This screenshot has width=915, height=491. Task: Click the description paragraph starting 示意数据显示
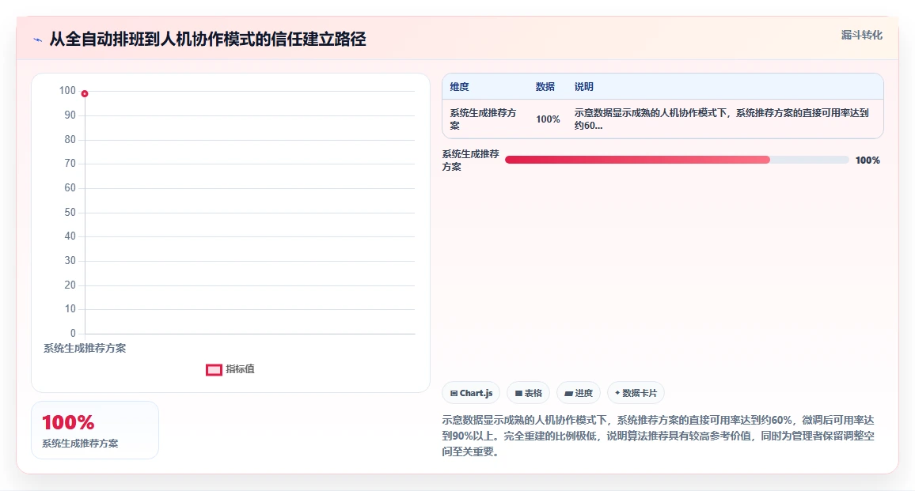[x=658, y=436]
